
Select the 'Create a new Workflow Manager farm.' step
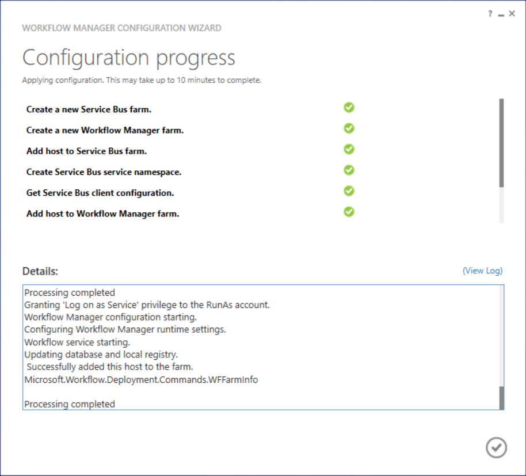pyautogui.click(x=105, y=130)
